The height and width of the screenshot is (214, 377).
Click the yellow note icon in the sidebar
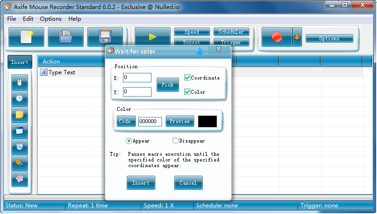pyautogui.click(x=19, y=115)
